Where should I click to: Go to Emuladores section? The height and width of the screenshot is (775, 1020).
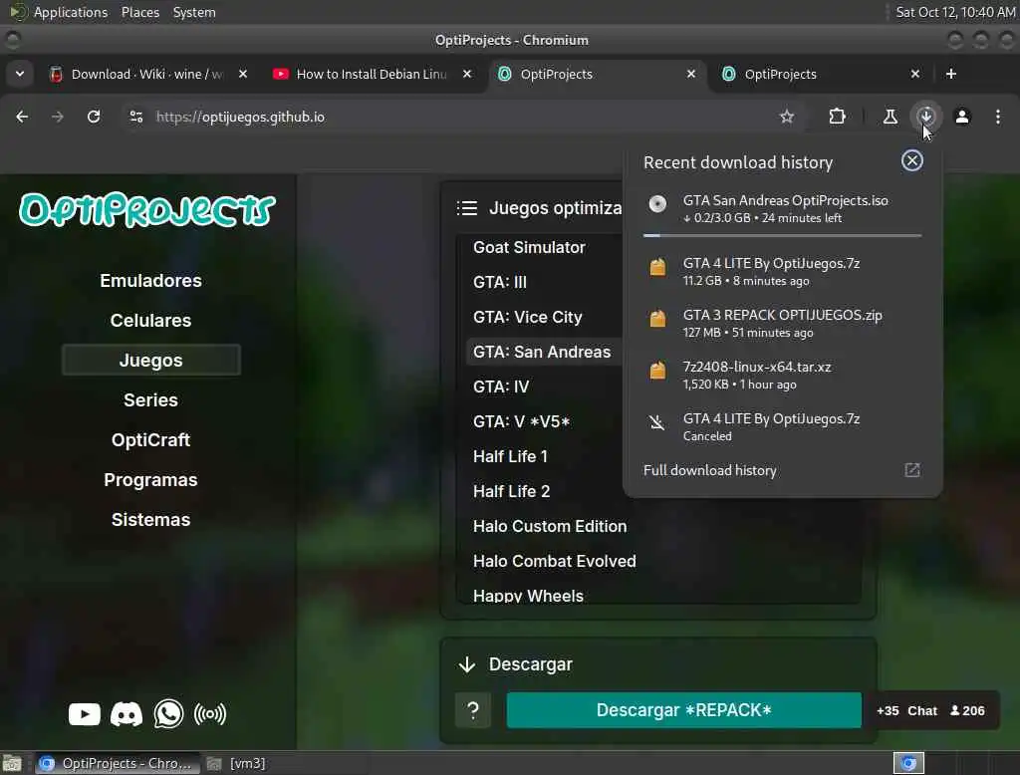coord(151,281)
